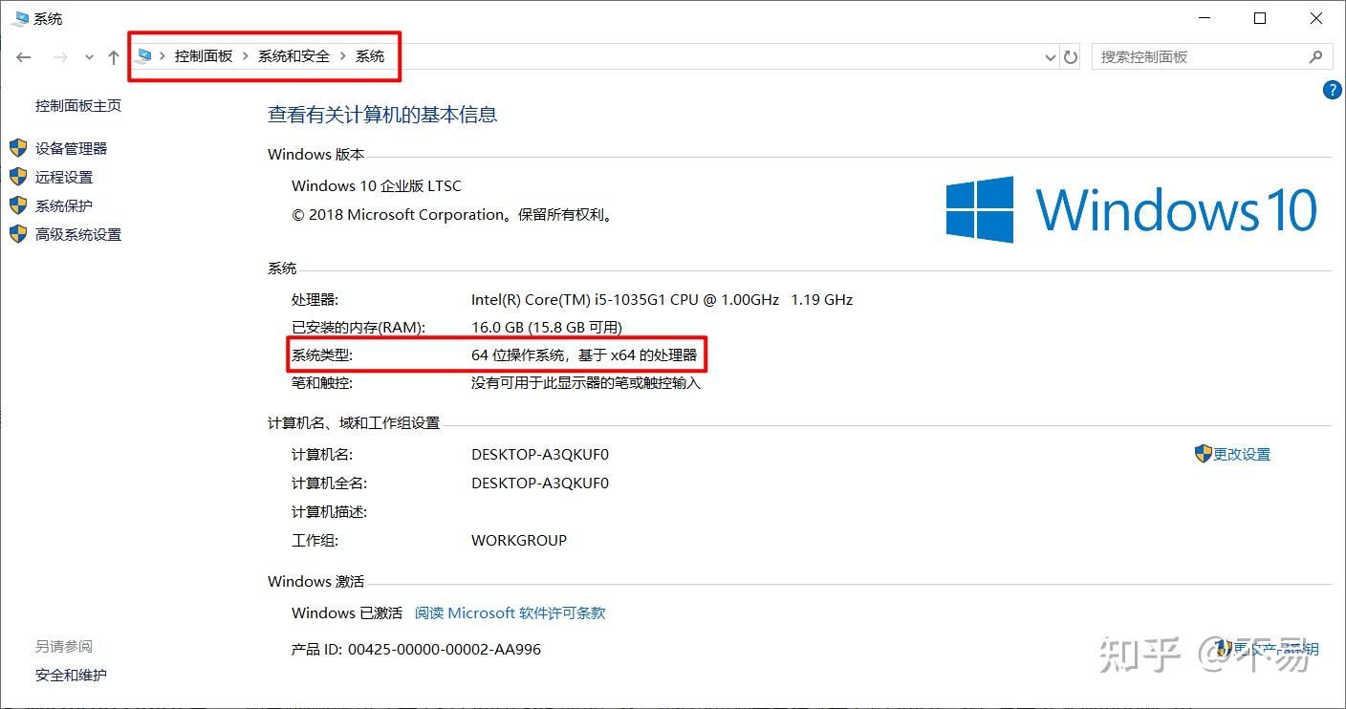1346x709 pixels.
Task: Expand chevron after computer icon in address bar
Action: (163, 56)
